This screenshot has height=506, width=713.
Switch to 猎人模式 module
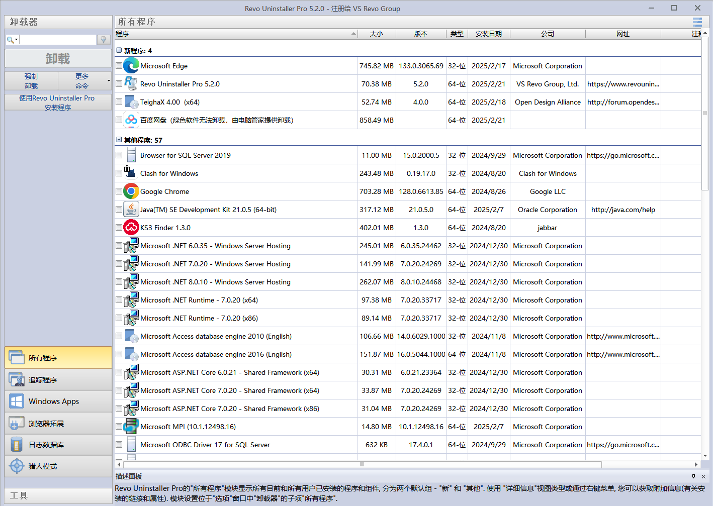point(58,466)
